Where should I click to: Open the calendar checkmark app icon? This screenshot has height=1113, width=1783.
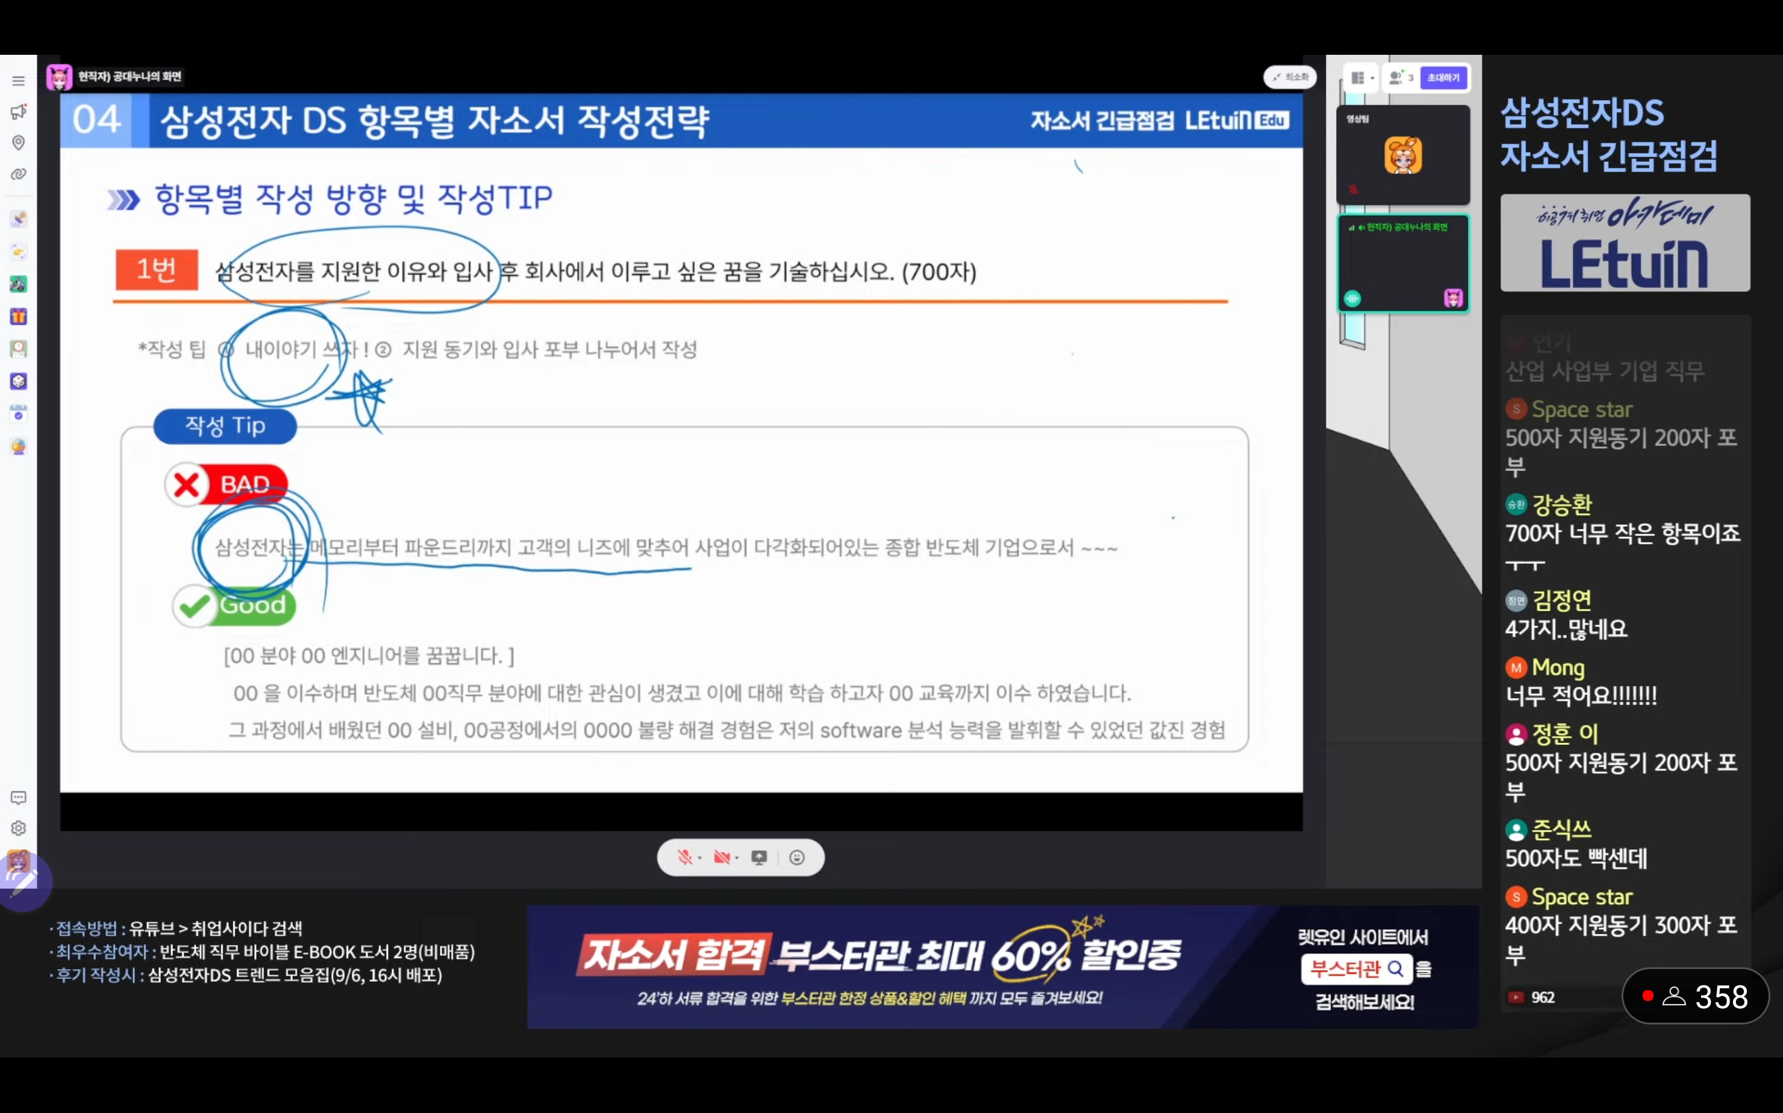[x=19, y=414]
